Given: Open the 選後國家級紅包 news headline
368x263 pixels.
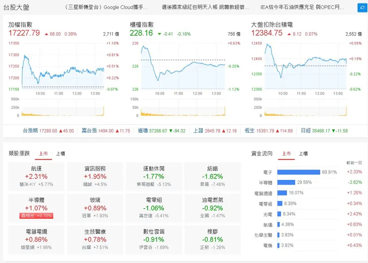Looking at the screenshot, I should click(205, 7).
